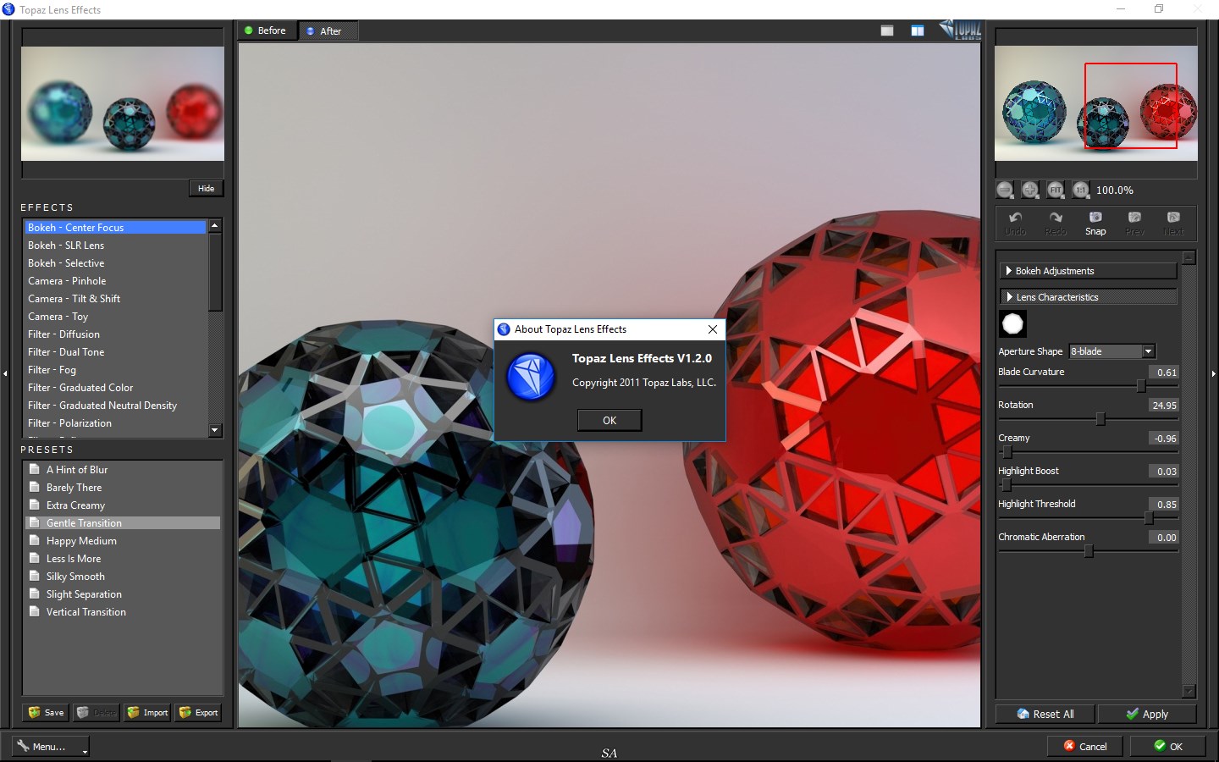Click the 1:1 actual size icon

point(1080,190)
